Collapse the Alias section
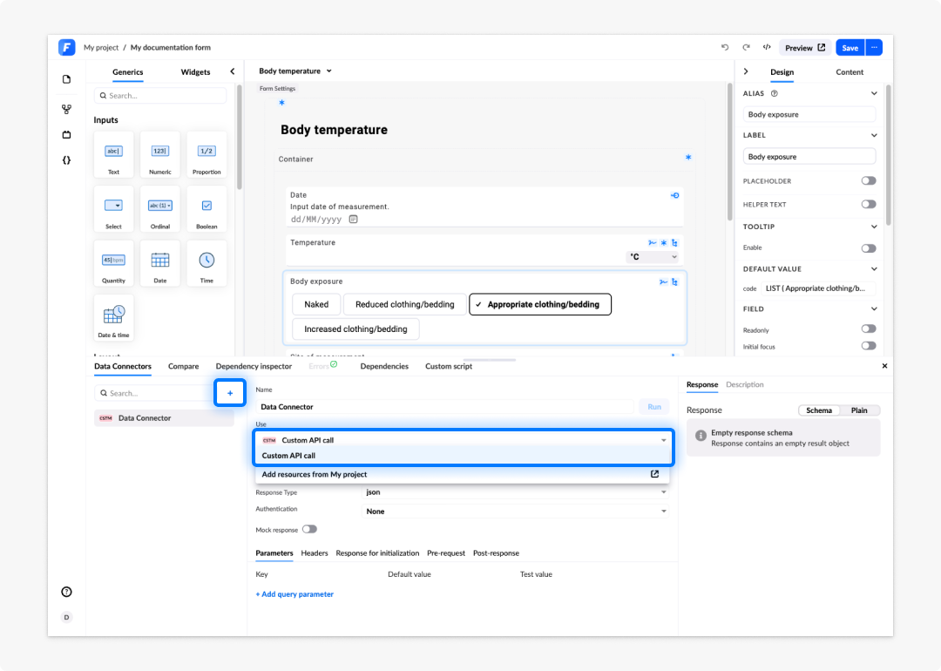This screenshot has height=671, width=941. [x=874, y=93]
